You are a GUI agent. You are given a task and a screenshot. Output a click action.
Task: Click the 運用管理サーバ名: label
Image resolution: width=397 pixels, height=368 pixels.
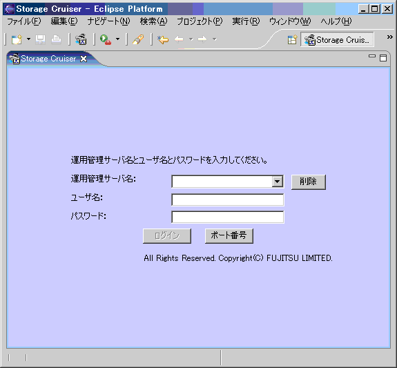pyautogui.click(x=104, y=179)
